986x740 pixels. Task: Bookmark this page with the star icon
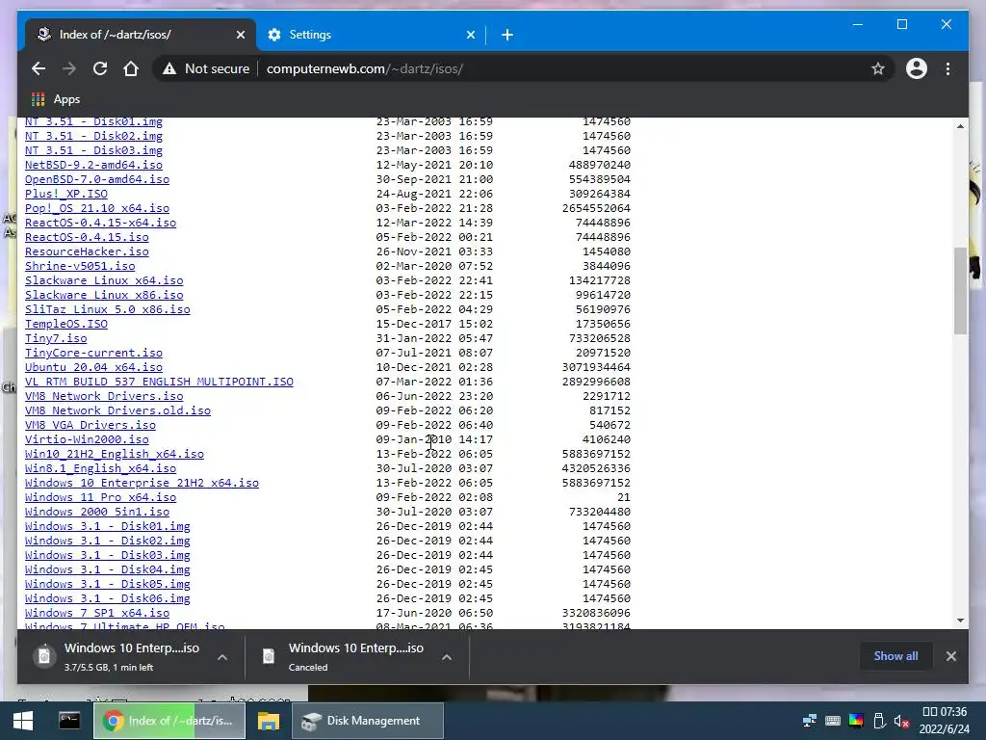point(878,68)
